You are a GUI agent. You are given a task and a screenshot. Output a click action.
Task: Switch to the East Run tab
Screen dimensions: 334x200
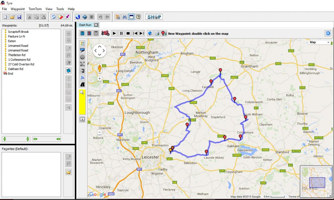point(85,25)
